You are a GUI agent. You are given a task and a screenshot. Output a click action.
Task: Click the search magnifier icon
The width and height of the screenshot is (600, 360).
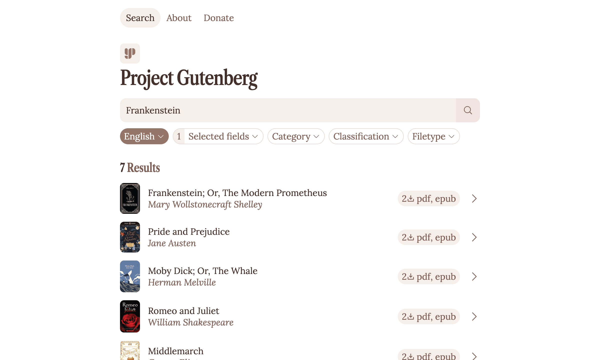point(467,110)
